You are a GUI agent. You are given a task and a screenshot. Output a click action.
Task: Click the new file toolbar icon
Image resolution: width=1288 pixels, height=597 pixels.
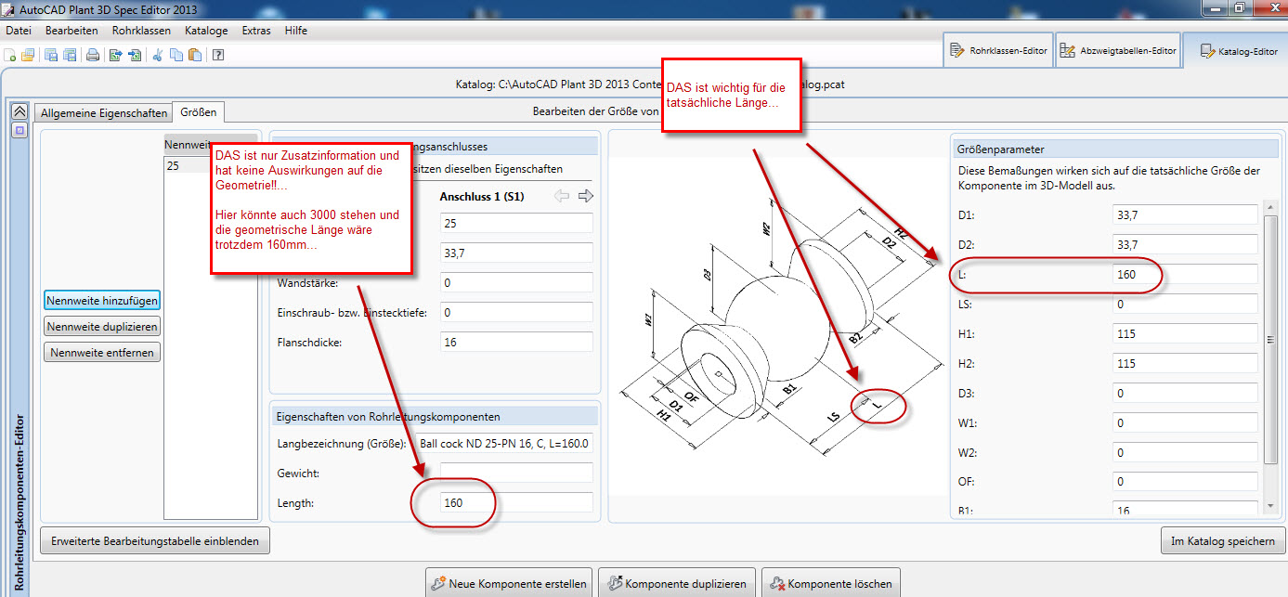tap(10, 55)
